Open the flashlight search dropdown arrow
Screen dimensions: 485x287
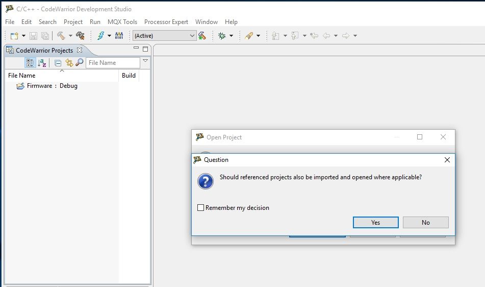click(258, 36)
